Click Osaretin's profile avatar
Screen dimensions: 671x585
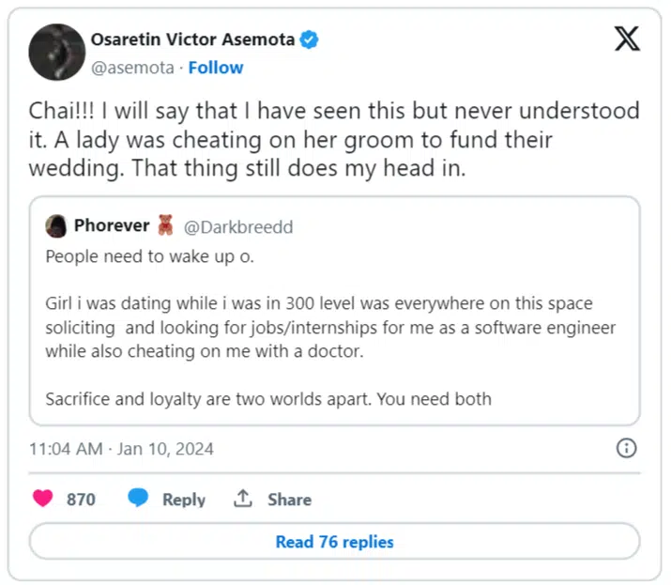click(x=57, y=53)
